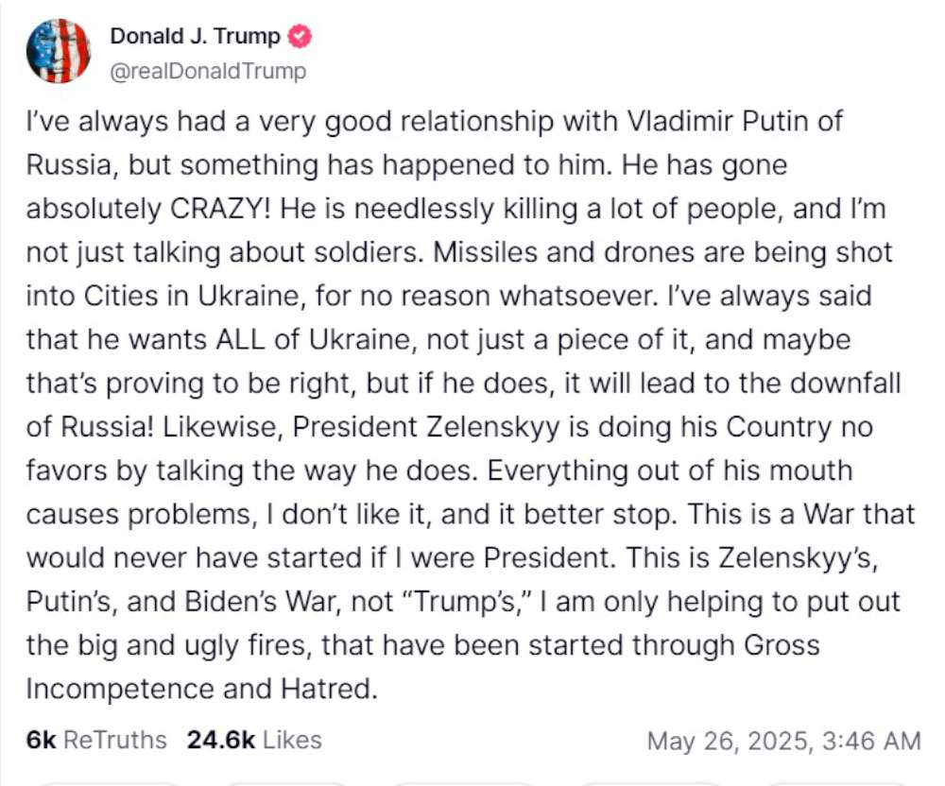Image resolution: width=945 pixels, height=786 pixels.
Task: Click the first cut-off action button below stats
Action: [111, 783]
